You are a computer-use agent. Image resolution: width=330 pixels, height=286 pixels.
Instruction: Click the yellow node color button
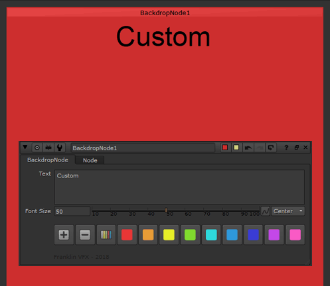(236, 148)
